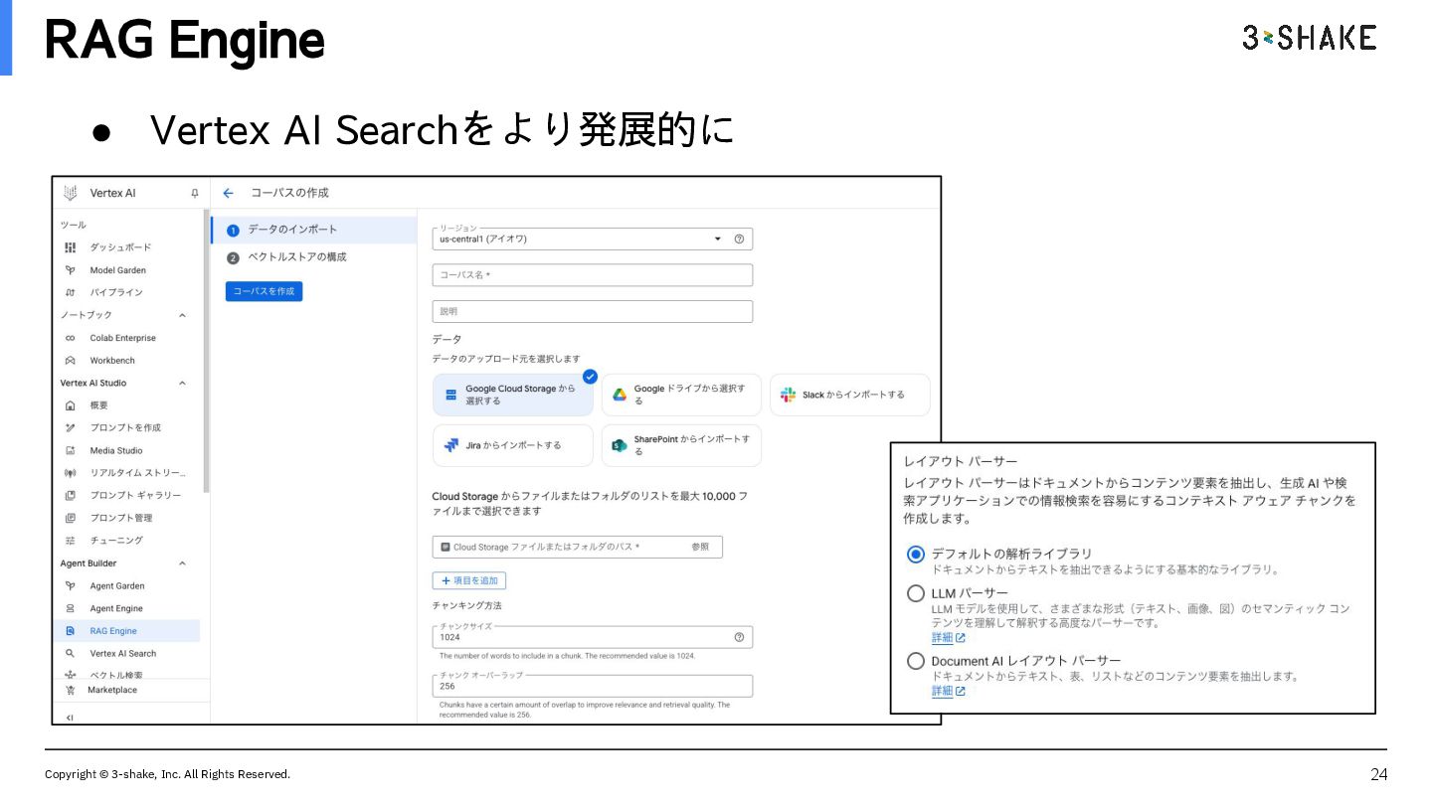Select Google ドライブから選択する

point(681,395)
